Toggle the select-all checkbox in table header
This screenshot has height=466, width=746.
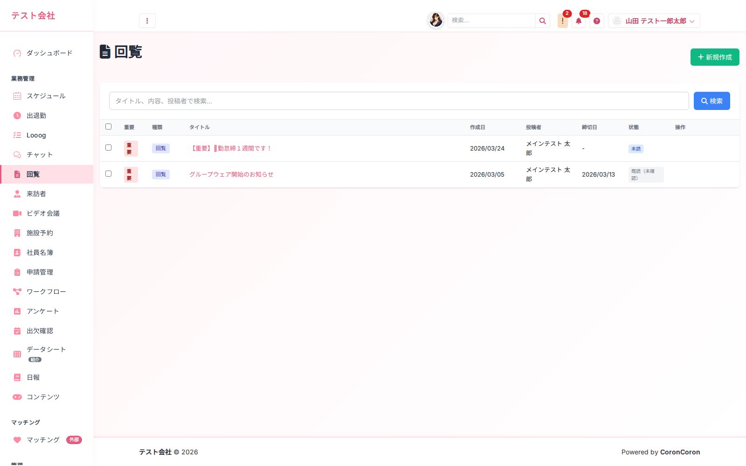(x=109, y=127)
